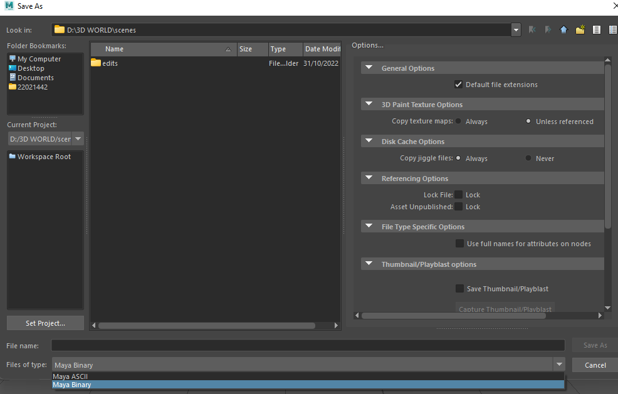Image resolution: width=618 pixels, height=394 pixels.
Task: Cancel the Save As dialog
Action: [x=595, y=365]
